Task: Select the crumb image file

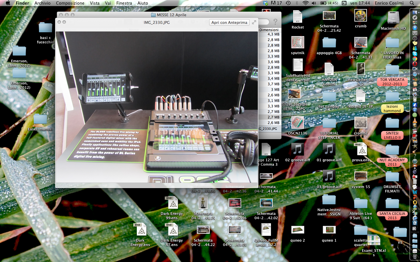Action: click(x=360, y=15)
